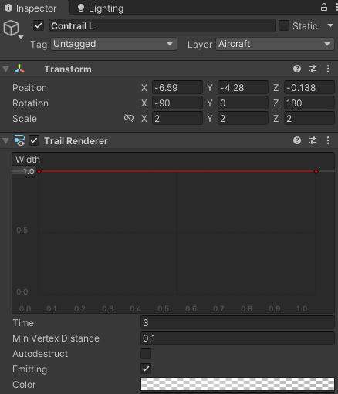The width and height of the screenshot is (338, 394).
Task: Open the GameObject cube icon picker
Action: pos(13,29)
